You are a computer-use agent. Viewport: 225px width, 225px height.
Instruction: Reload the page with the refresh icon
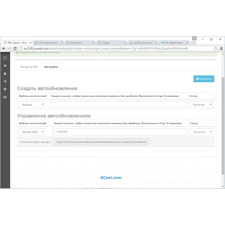(15, 49)
